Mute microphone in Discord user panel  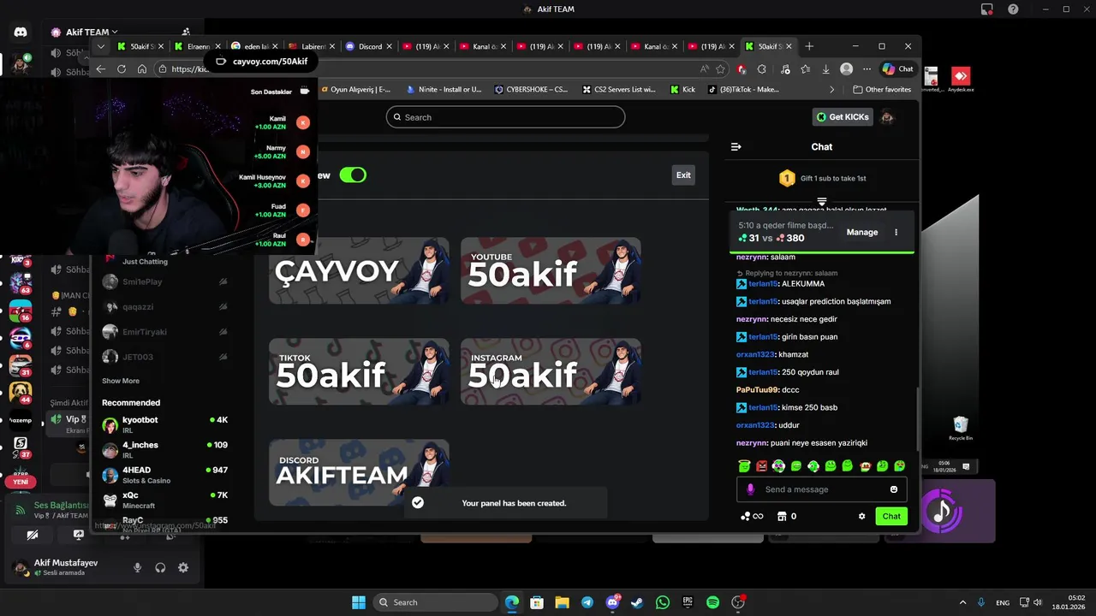[137, 567]
